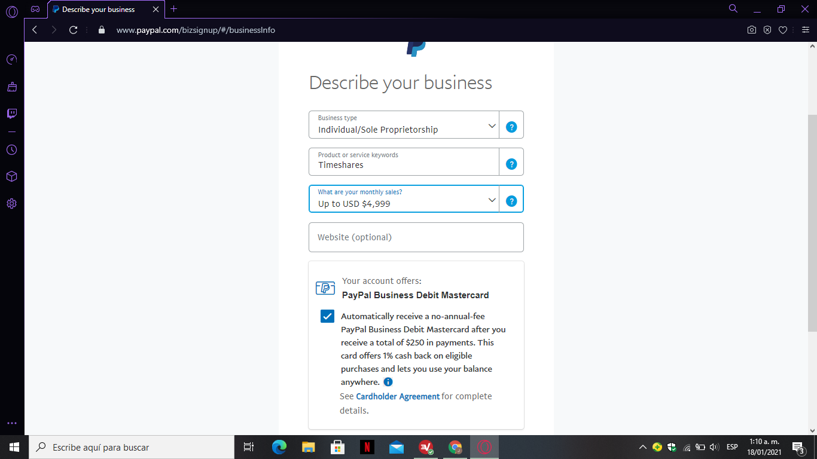
Task: Open Settings gear in the sidebar
Action: click(12, 204)
